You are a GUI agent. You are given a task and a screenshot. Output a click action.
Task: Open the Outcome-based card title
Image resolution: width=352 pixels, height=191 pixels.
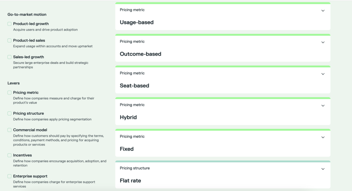140,54
